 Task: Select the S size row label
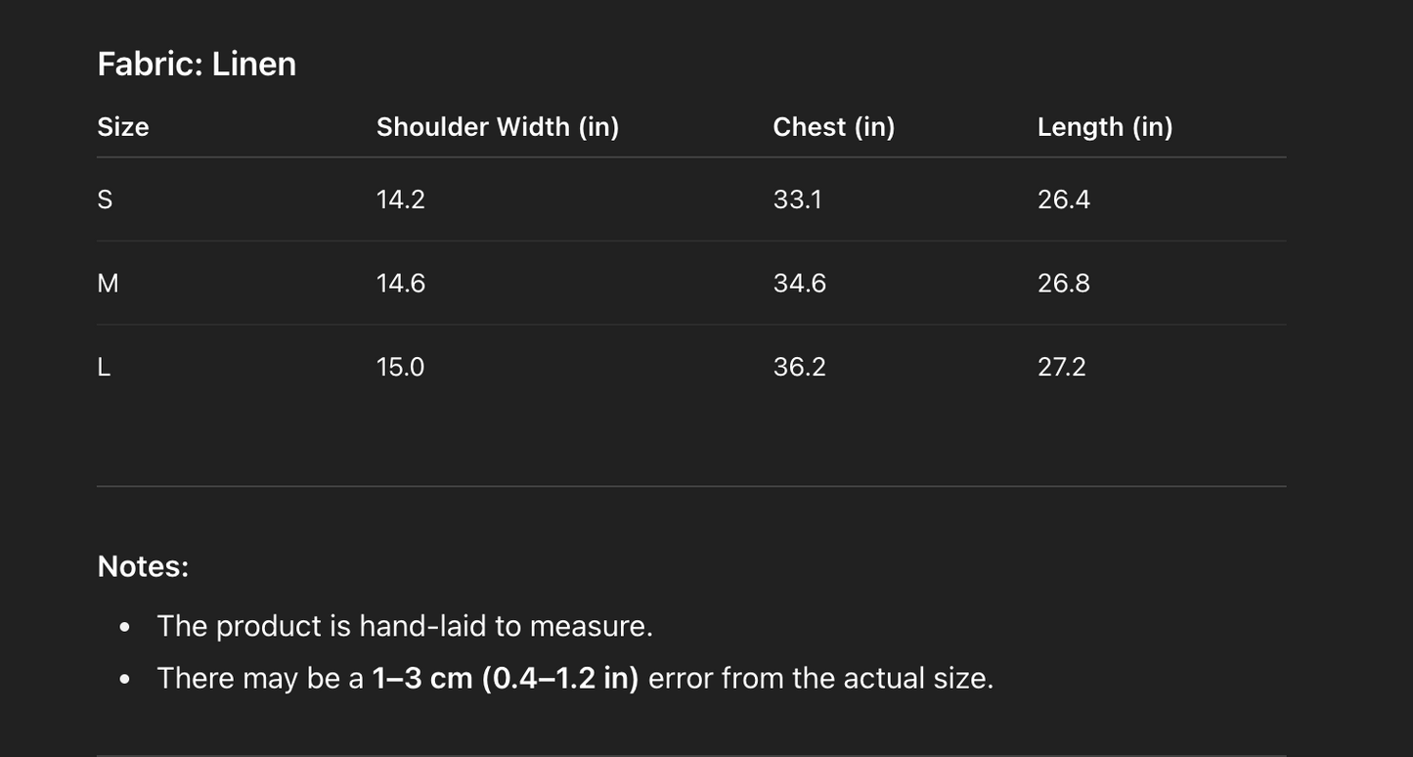click(x=105, y=200)
